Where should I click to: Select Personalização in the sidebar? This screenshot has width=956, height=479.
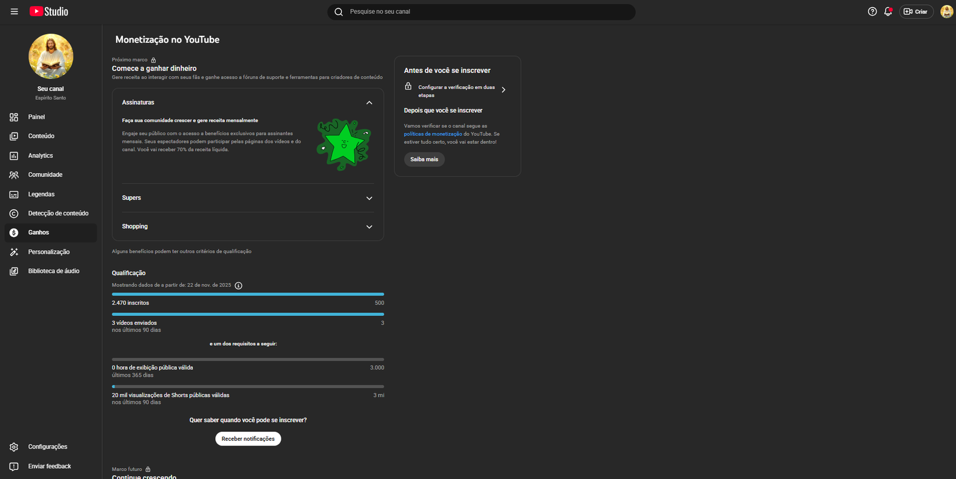[x=48, y=252]
